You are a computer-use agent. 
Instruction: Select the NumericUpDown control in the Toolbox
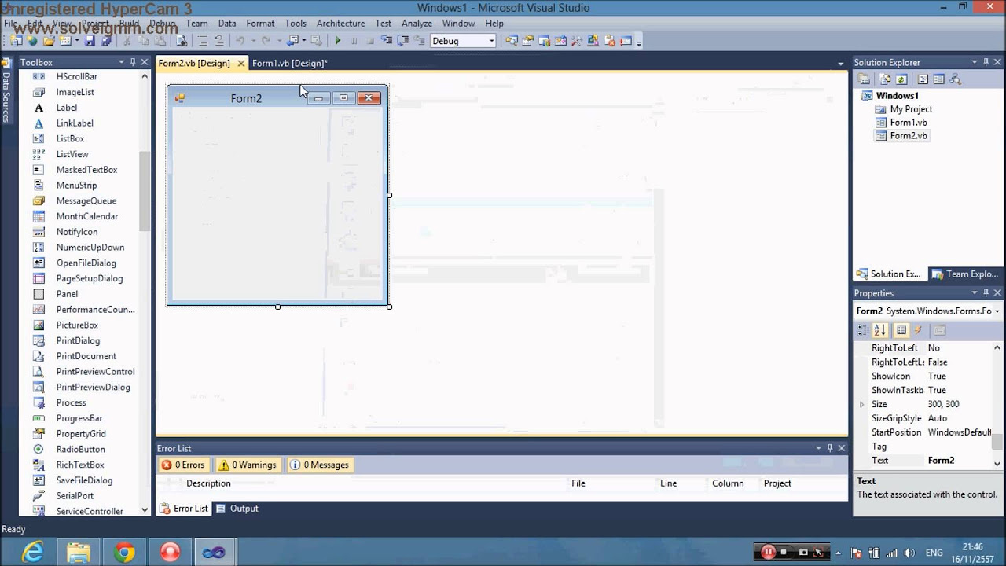[x=90, y=248]
